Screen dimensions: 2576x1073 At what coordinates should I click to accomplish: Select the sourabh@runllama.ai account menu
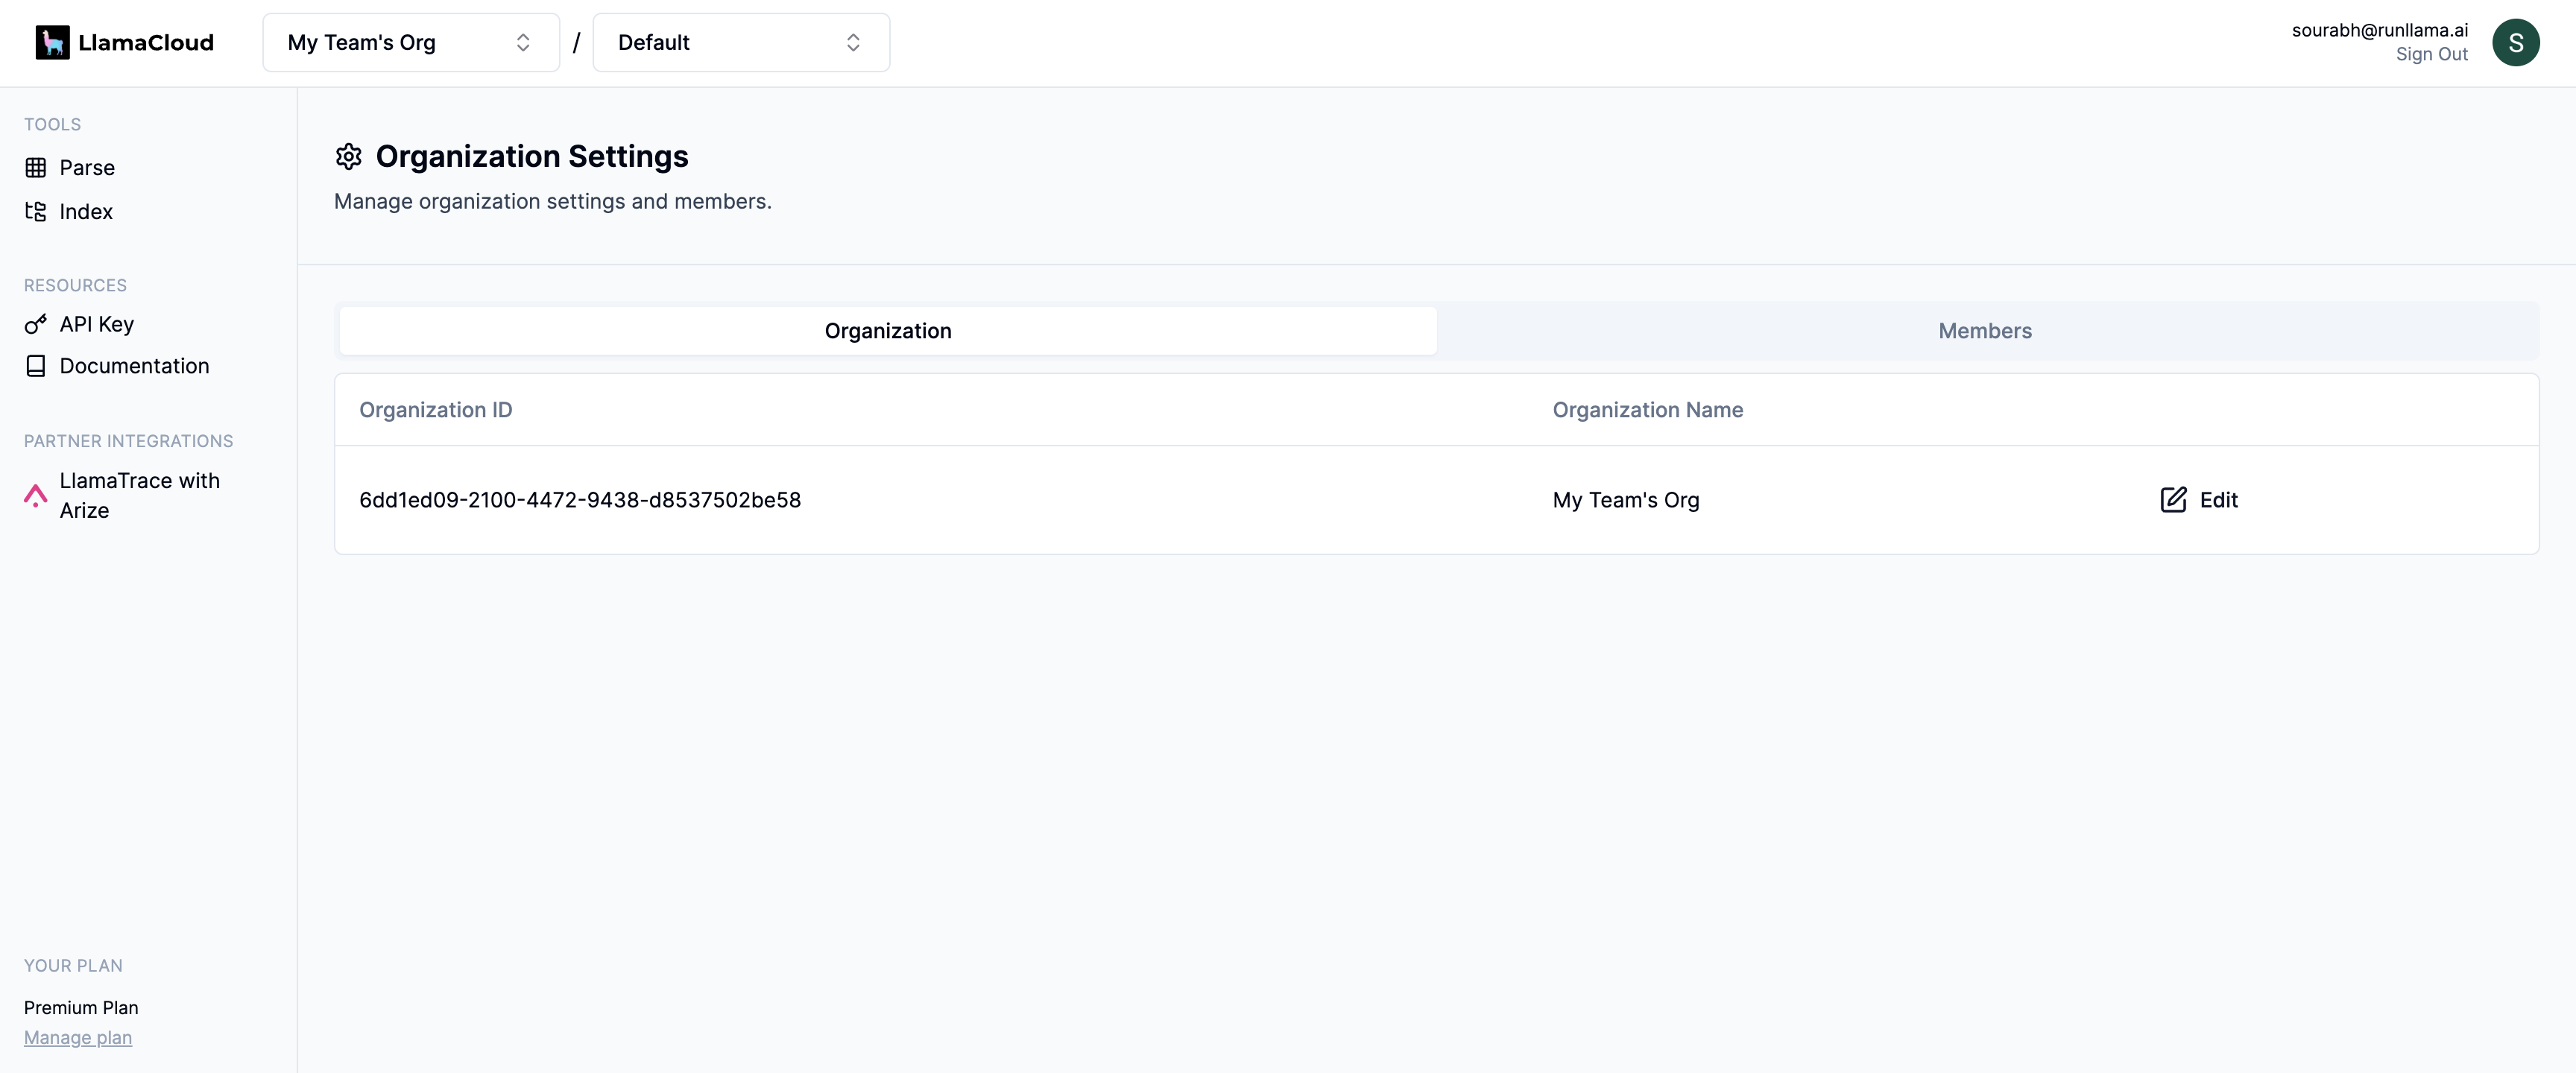point(2513,41)
